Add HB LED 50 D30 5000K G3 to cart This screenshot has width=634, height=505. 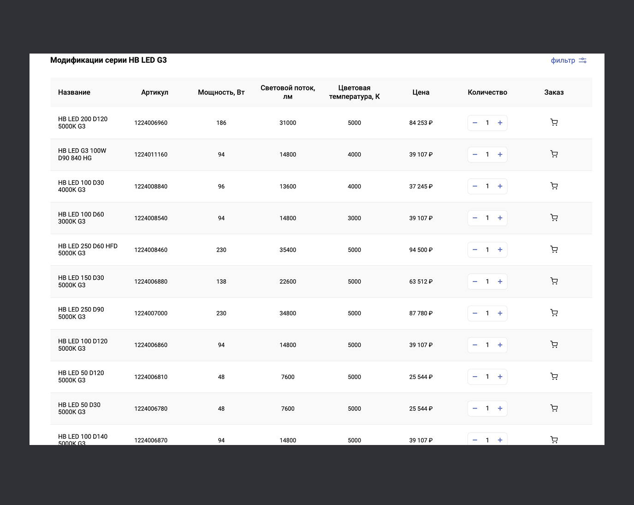point(554,408)
